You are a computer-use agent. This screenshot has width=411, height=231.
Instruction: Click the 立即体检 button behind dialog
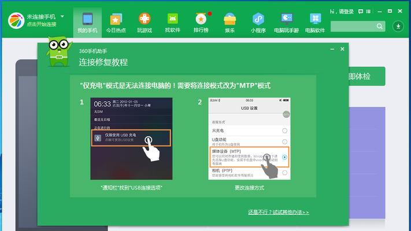click(x=367, y=76)
